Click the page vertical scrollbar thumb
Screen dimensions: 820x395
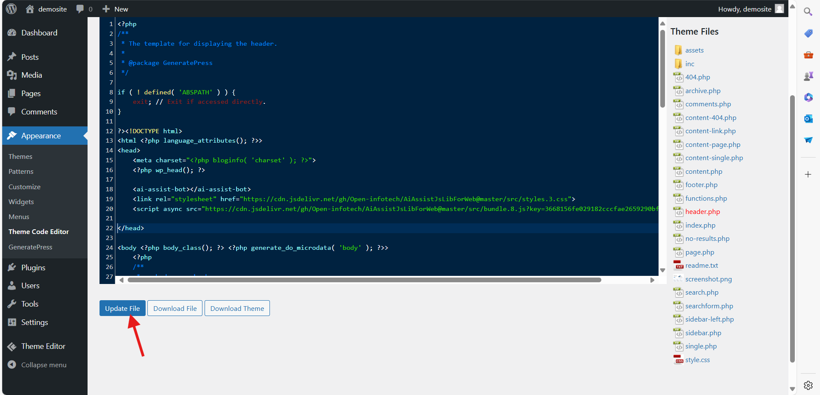(x=792, y=228)
